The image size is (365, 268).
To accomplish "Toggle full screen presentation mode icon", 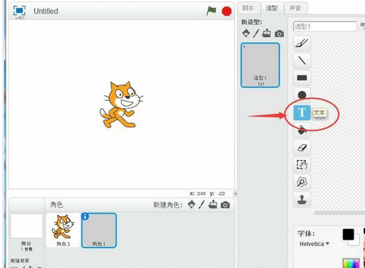I will click(x=19, y=11).
